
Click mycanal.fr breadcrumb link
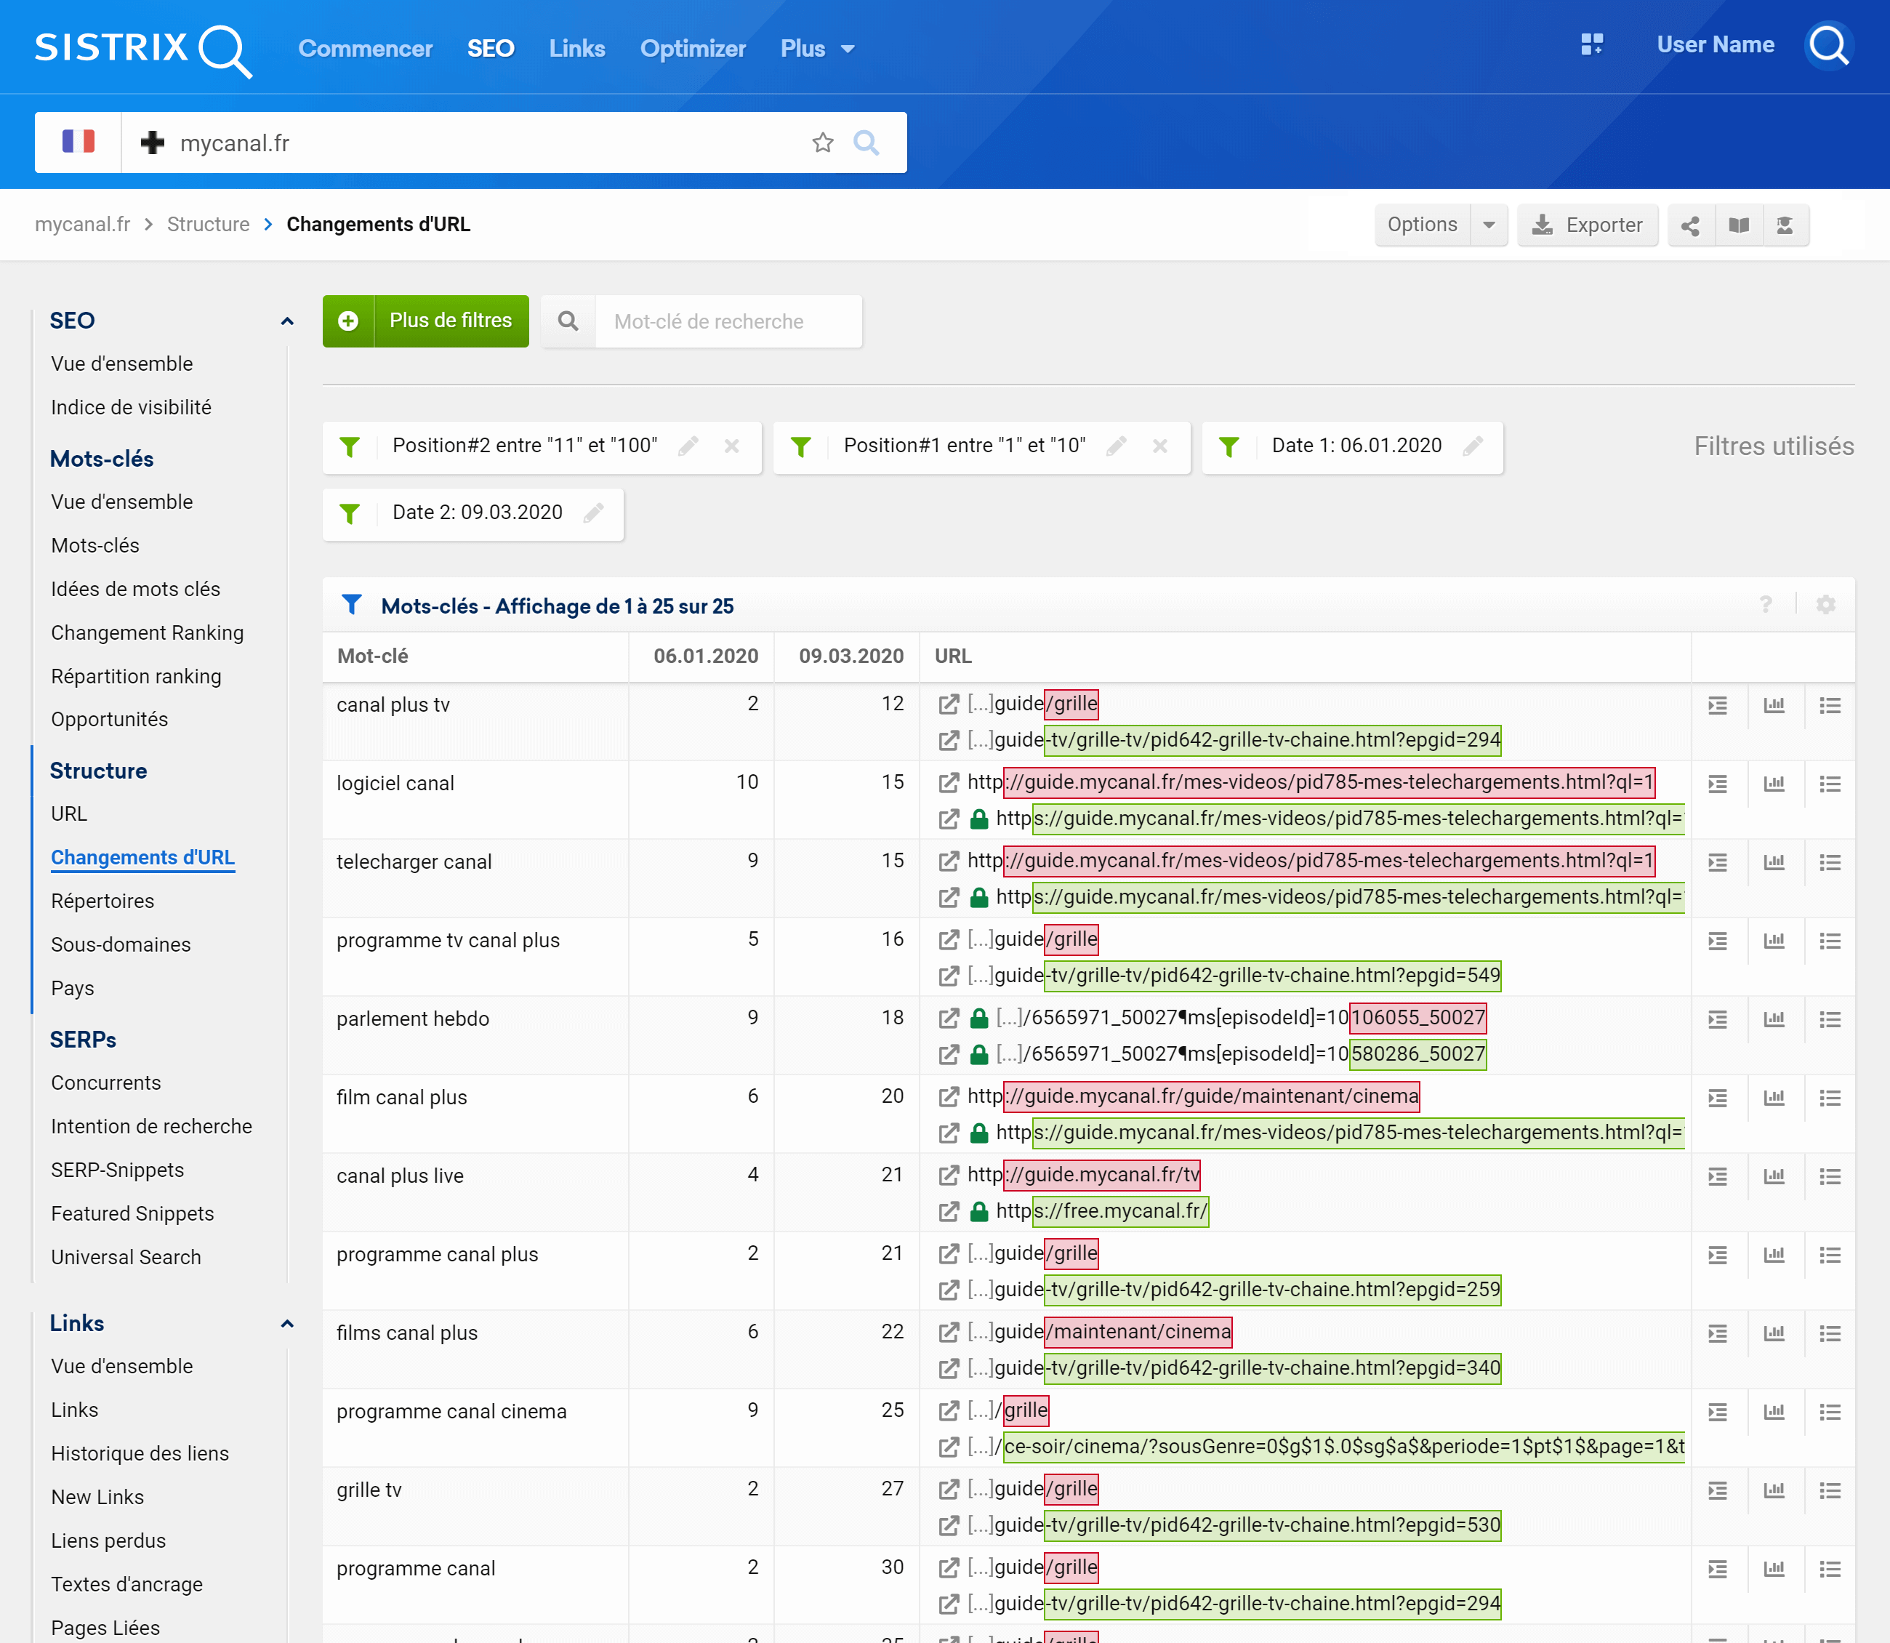pyautogui.click(x=82, y=225)
